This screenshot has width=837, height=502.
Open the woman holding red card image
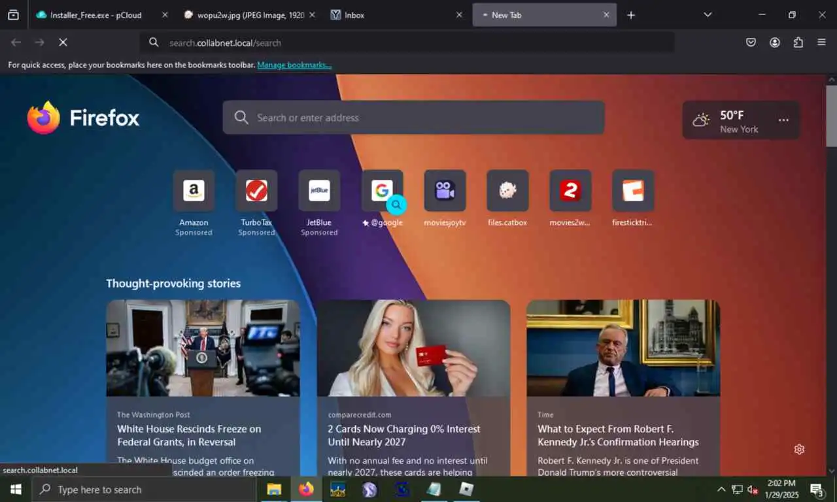click(x=413, y=348)
